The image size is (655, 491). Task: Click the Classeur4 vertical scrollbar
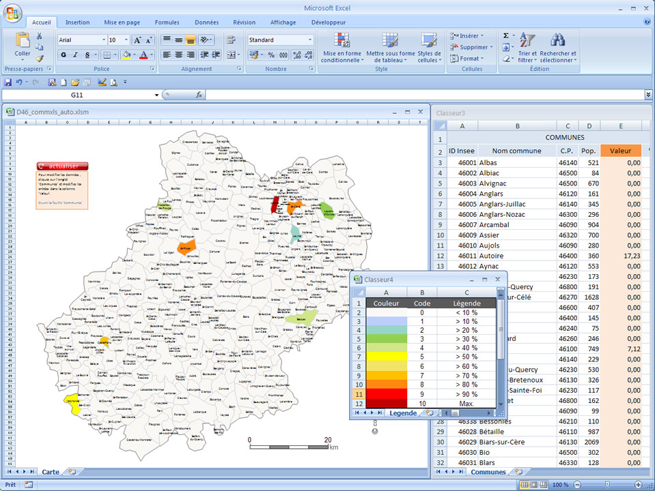[x=501, y=348]
